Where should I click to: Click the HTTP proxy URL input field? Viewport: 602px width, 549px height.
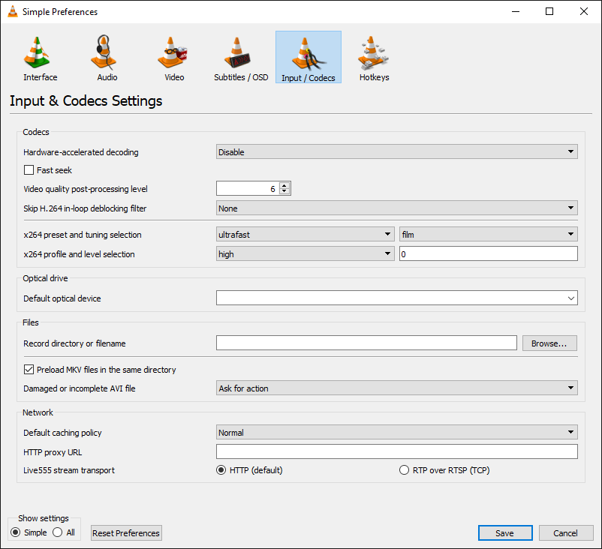tap(396, 451)
